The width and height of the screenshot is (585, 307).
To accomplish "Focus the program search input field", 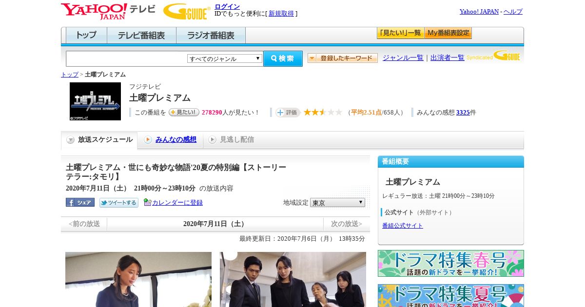I will tap(127, 58).
